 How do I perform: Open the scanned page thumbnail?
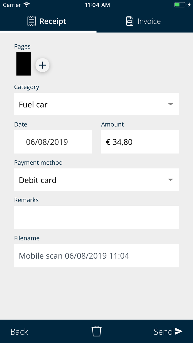24,64
